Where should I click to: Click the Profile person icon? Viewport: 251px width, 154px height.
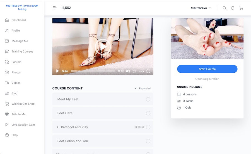(x=7, y=31)
